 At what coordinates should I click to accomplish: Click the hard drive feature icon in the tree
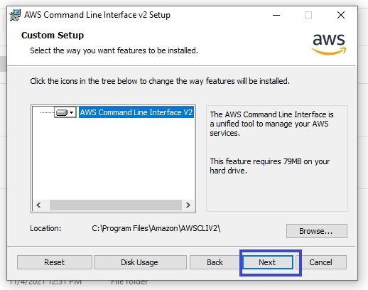point(62,112)
